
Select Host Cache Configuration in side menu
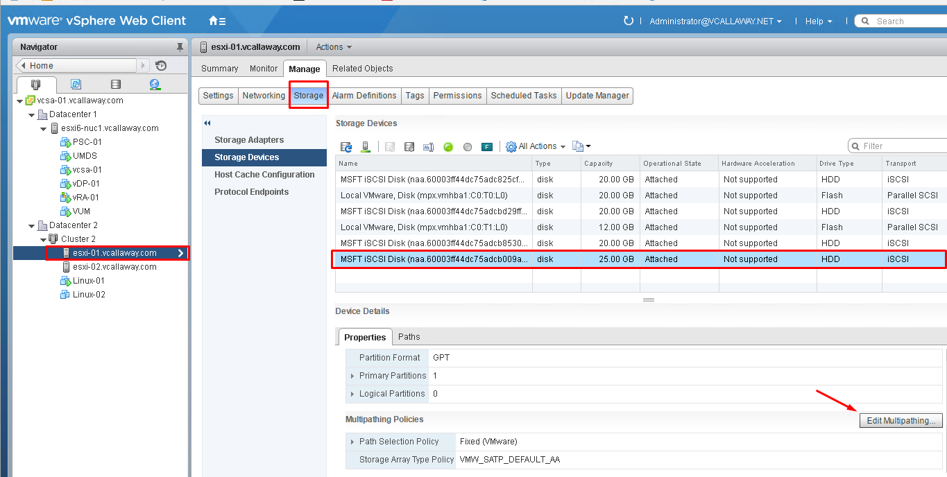[x=264, y=175]
